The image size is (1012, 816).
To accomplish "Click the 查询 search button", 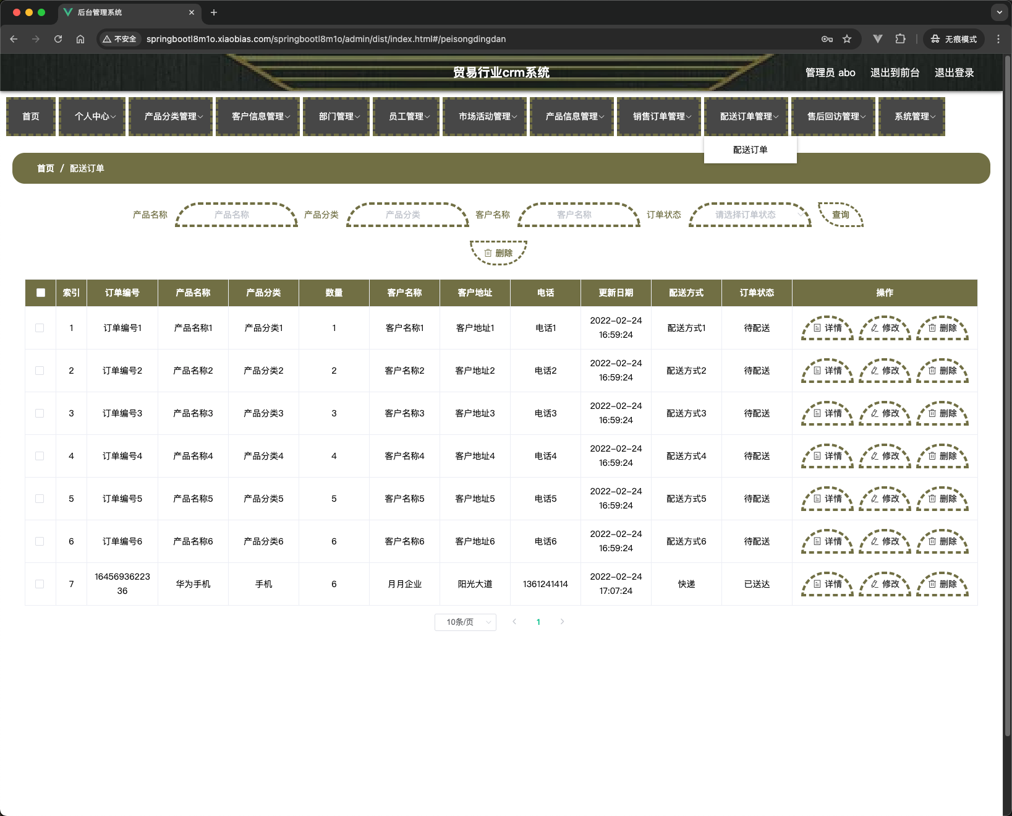I will click(x=841, y=215).
